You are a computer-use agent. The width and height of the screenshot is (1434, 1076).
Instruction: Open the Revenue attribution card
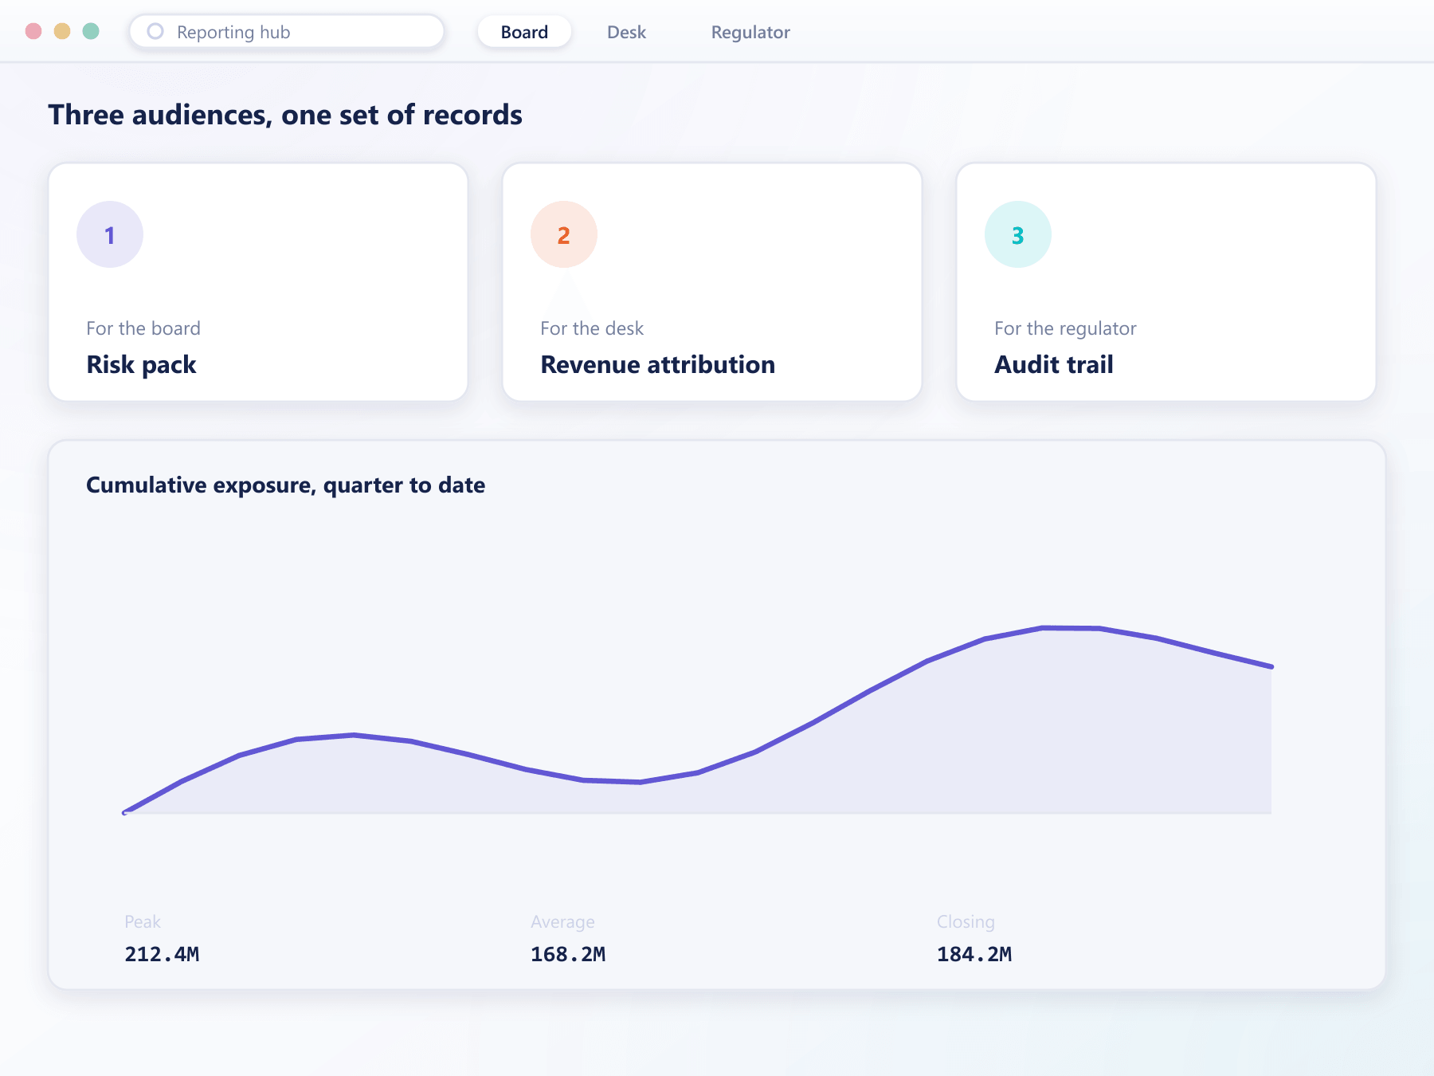(x=712, y=282)
